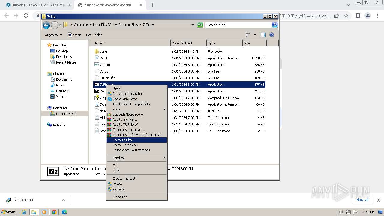Select Network in navigation pane
Image resolution: width=384 pixels, height=216 pixels.
[x=59, y=125]
